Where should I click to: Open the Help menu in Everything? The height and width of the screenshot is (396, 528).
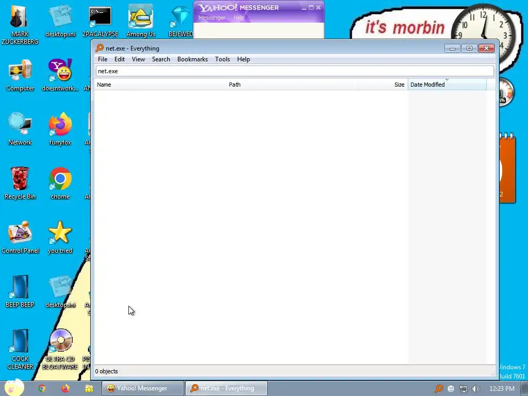click(x=243, y=59)
